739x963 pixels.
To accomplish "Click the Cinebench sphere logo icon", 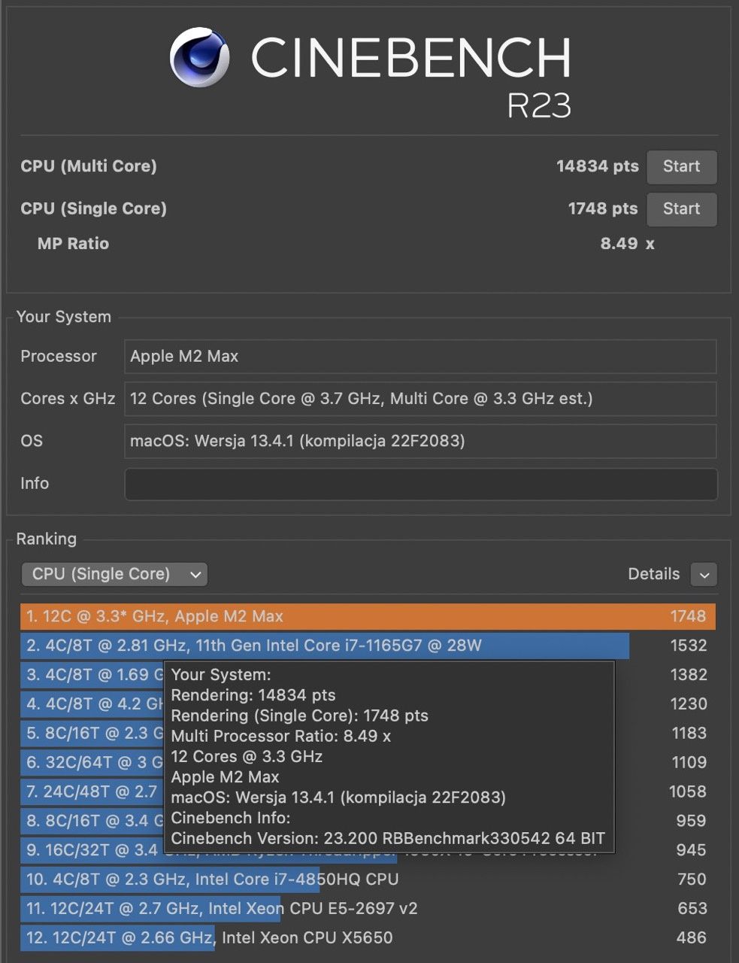I will click(199, 58).
